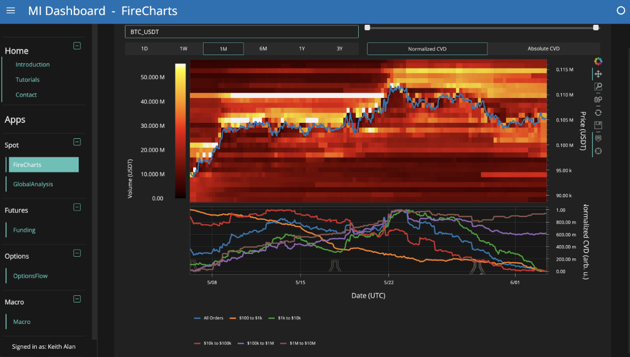The height and width of the screenshot is (357, 630).
Task: Collapse the Futures section
Action: (77, 207)
